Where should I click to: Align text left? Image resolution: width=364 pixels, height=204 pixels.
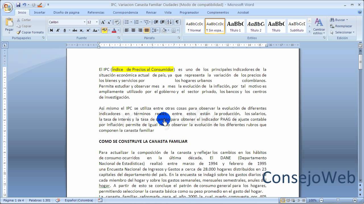click(127, 30)
